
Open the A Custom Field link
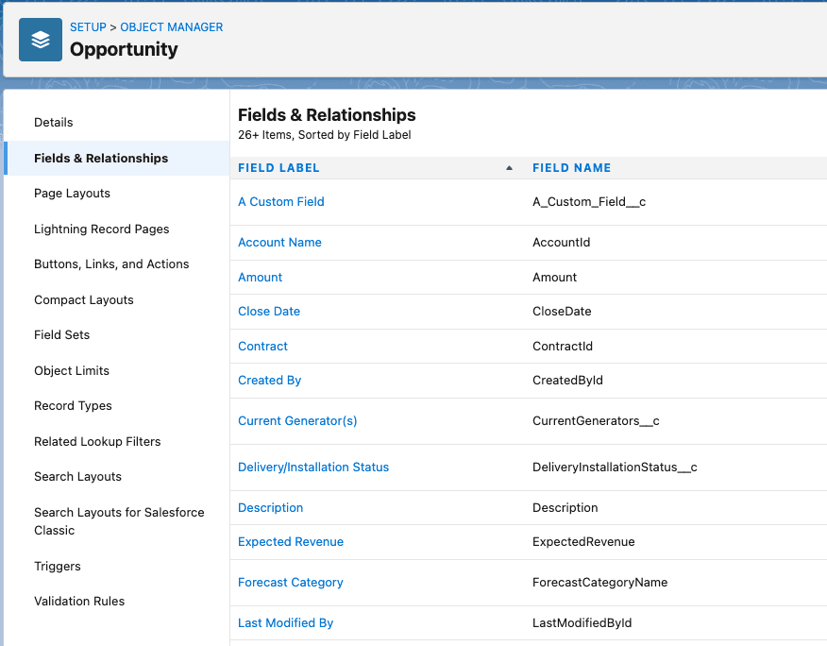(x=280, y=201)
